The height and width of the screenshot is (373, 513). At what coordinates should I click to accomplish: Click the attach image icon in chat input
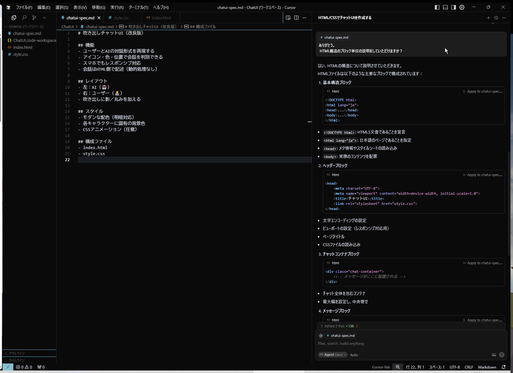494,355
